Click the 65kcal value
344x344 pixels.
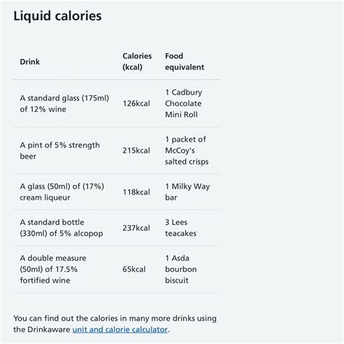coord(134,269)
